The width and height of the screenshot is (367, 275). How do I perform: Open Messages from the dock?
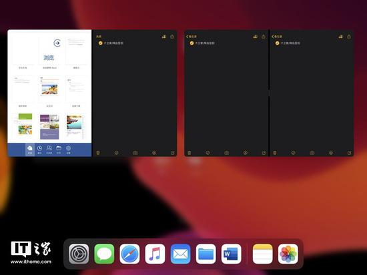click(x=104, y=254)
